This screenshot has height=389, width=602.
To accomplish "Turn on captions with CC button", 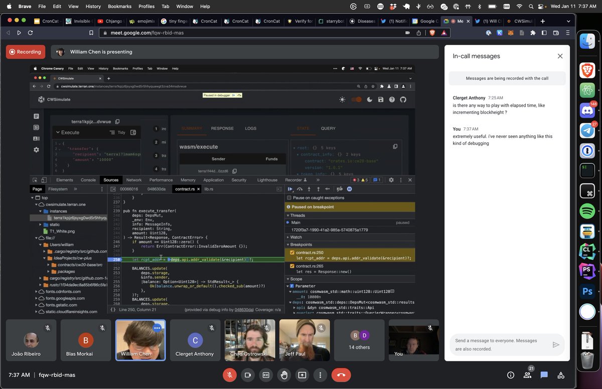I will pos(266,375).
